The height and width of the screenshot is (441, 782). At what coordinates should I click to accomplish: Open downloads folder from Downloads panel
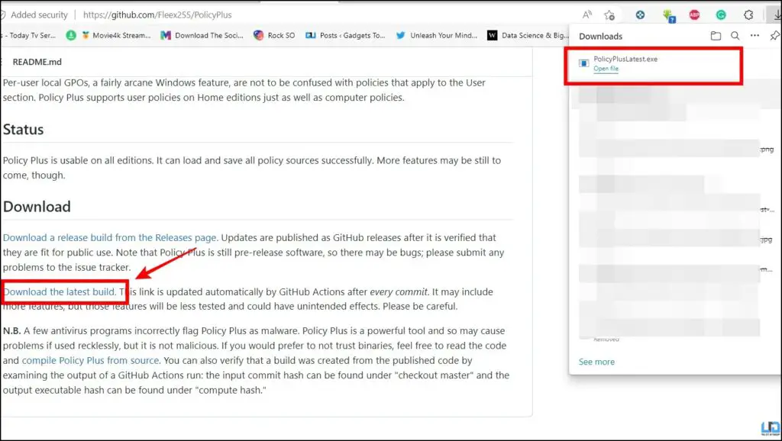tap(716, 36)
